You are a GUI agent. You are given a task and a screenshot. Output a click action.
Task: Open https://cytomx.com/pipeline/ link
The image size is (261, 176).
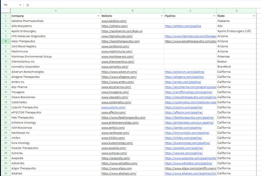click(x=183, y=107)
